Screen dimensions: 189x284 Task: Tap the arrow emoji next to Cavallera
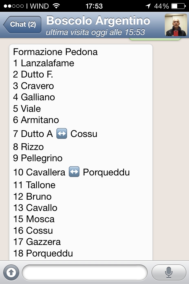74,172
